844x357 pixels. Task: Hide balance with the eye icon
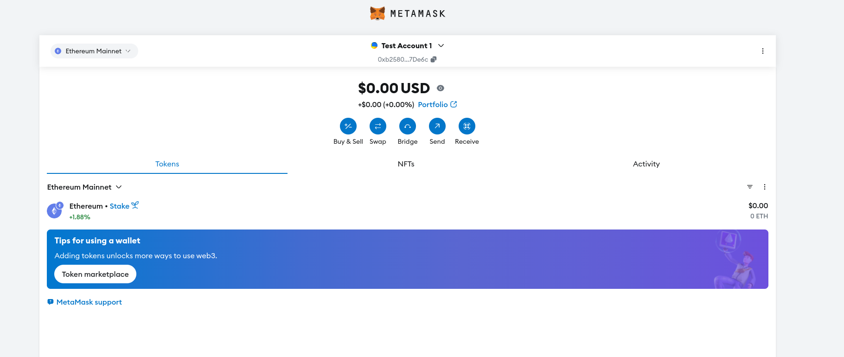[x=441, y=88]
